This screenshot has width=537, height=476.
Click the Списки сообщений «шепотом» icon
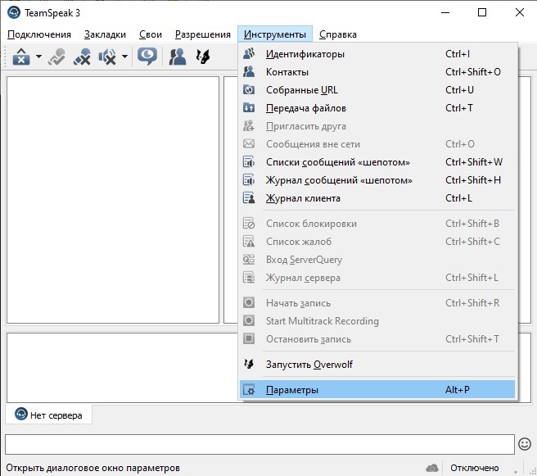(249, 162)
